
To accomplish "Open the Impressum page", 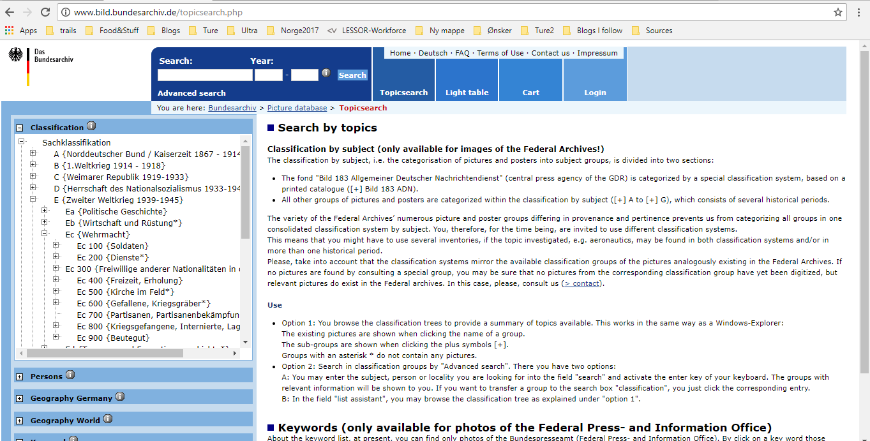I will (x=597, y=53).
